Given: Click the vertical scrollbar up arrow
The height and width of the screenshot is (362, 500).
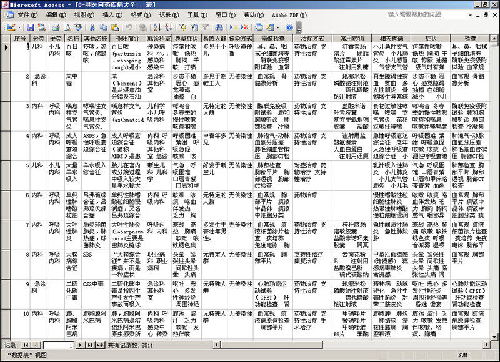Looking at the screenshot, I should (494, 39).
